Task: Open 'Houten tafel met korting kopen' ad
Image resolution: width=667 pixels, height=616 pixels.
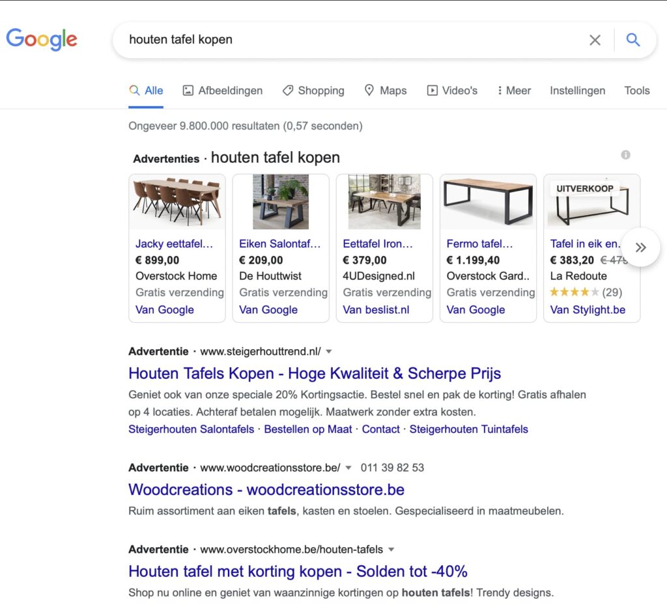Action: tap(298, 571)
